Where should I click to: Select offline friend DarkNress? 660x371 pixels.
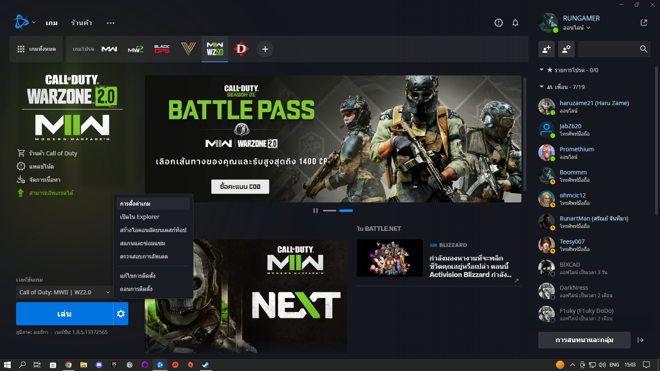pos(594,291)
